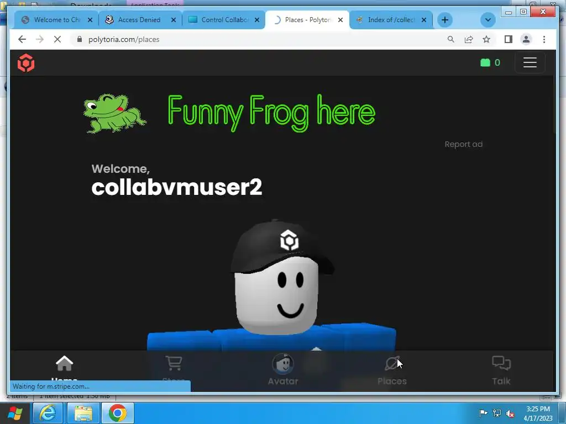Open the Chrome profile icon
The width and height of the screenshot is (566, 424).
point(526,39)
